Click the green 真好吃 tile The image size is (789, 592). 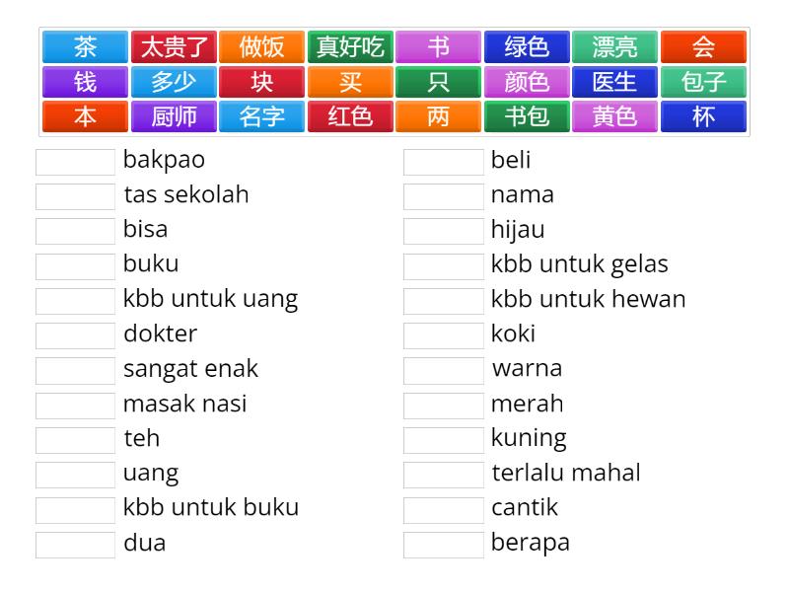(350, 47)
